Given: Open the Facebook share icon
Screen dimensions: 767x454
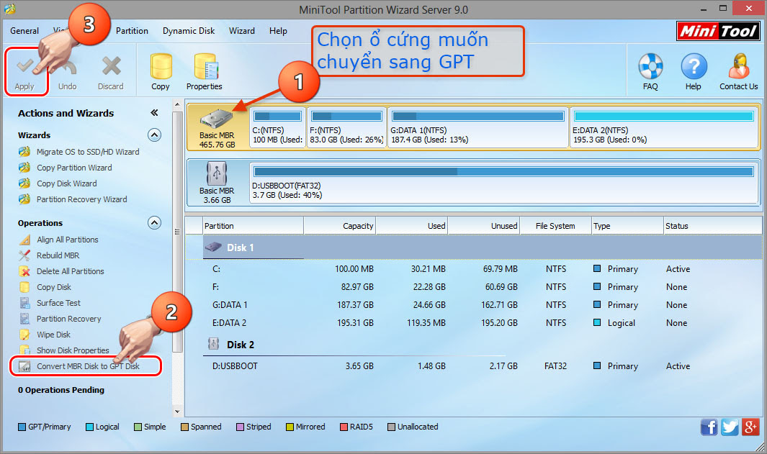Looking at the screenshot, I should click(709, 427).
